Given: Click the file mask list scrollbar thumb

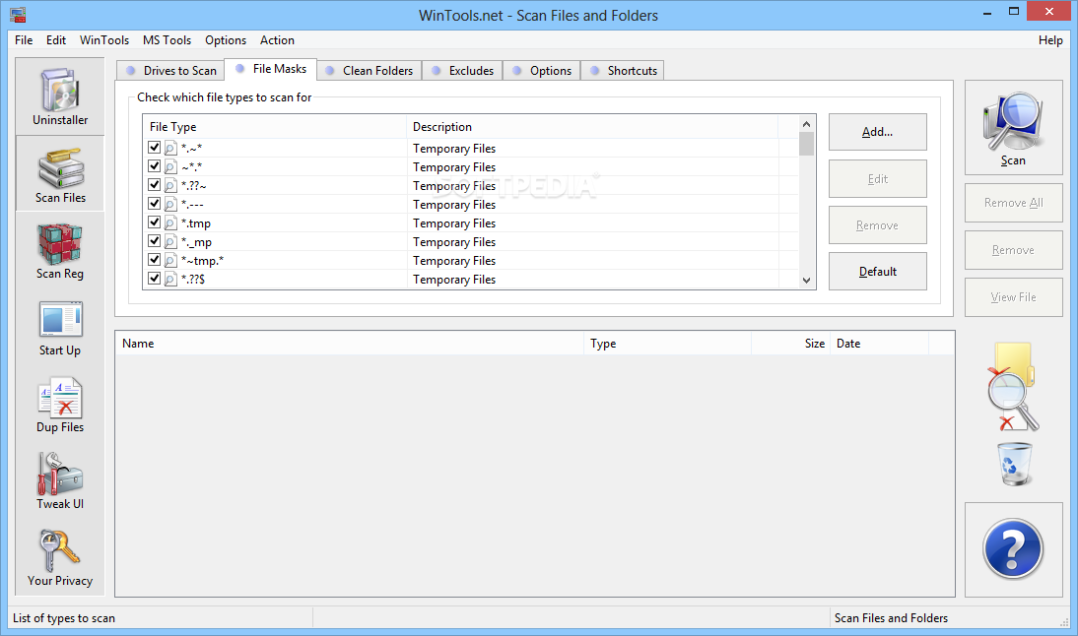Looking at the screenshot, I should point(806,145).
